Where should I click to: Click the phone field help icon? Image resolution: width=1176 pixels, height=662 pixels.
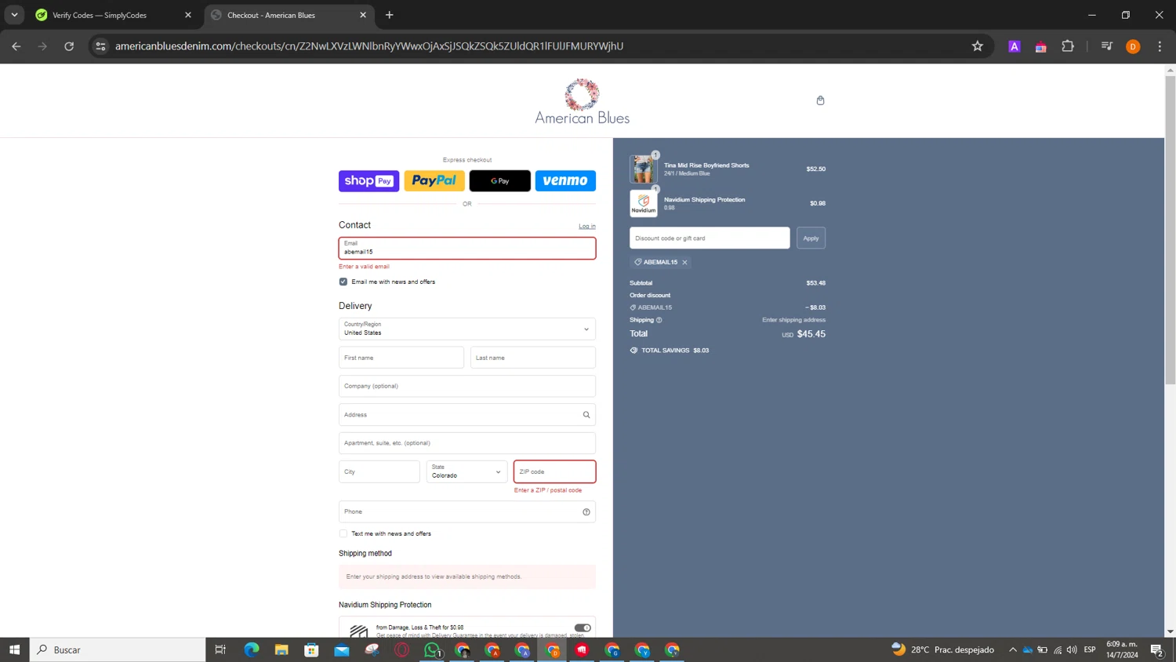coord(586,512)
